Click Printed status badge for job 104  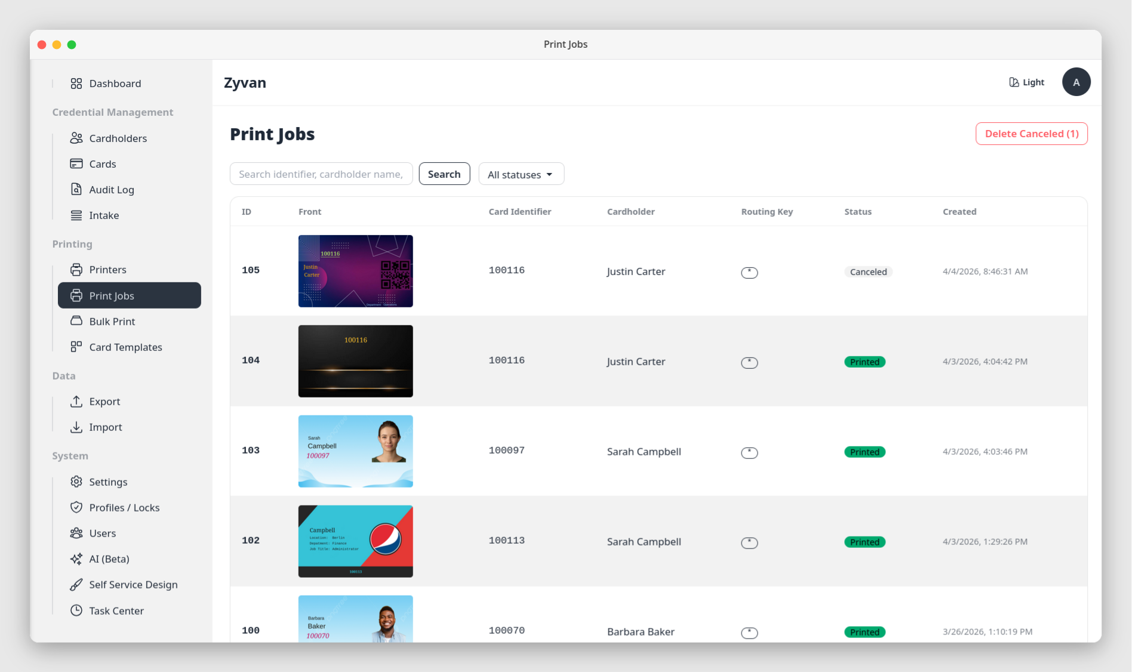[x=865, y=362]
